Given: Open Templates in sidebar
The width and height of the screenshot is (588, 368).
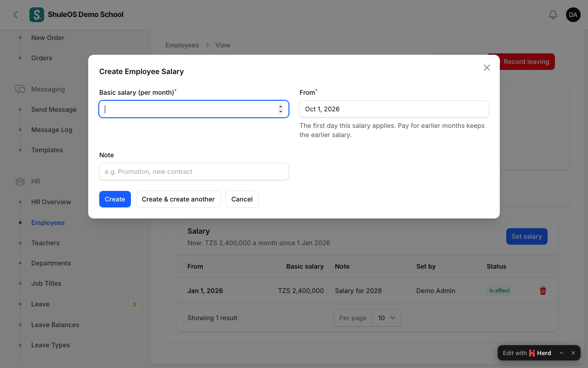Looking at the screenshot, I should tap(47, 150).
